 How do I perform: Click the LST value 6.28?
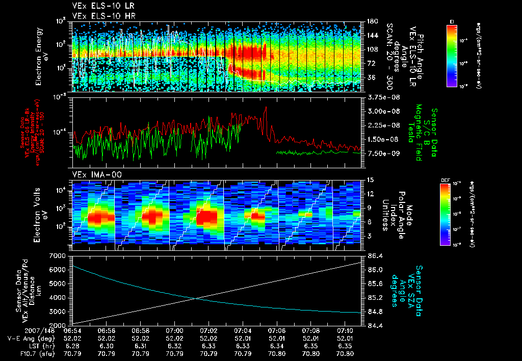(72, 346)
